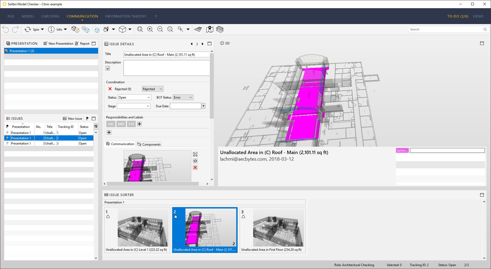Switch to the CHECKING tab
This screenshot has height=269, width=491.
(x=50, y=16)
